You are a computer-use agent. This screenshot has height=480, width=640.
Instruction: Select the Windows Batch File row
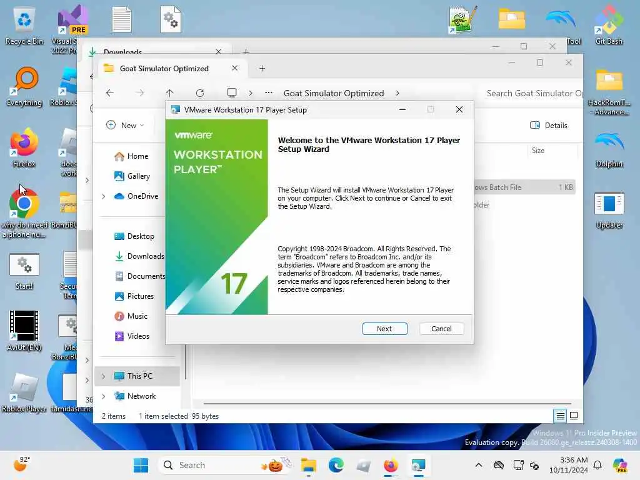tap(524, 187)
